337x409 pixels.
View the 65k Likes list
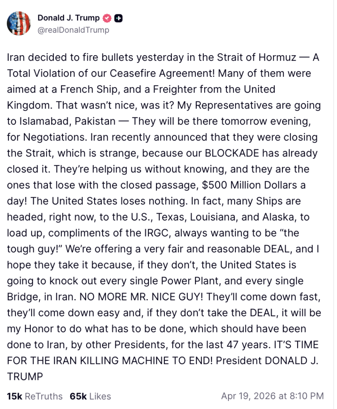click(x=90, y=396)
